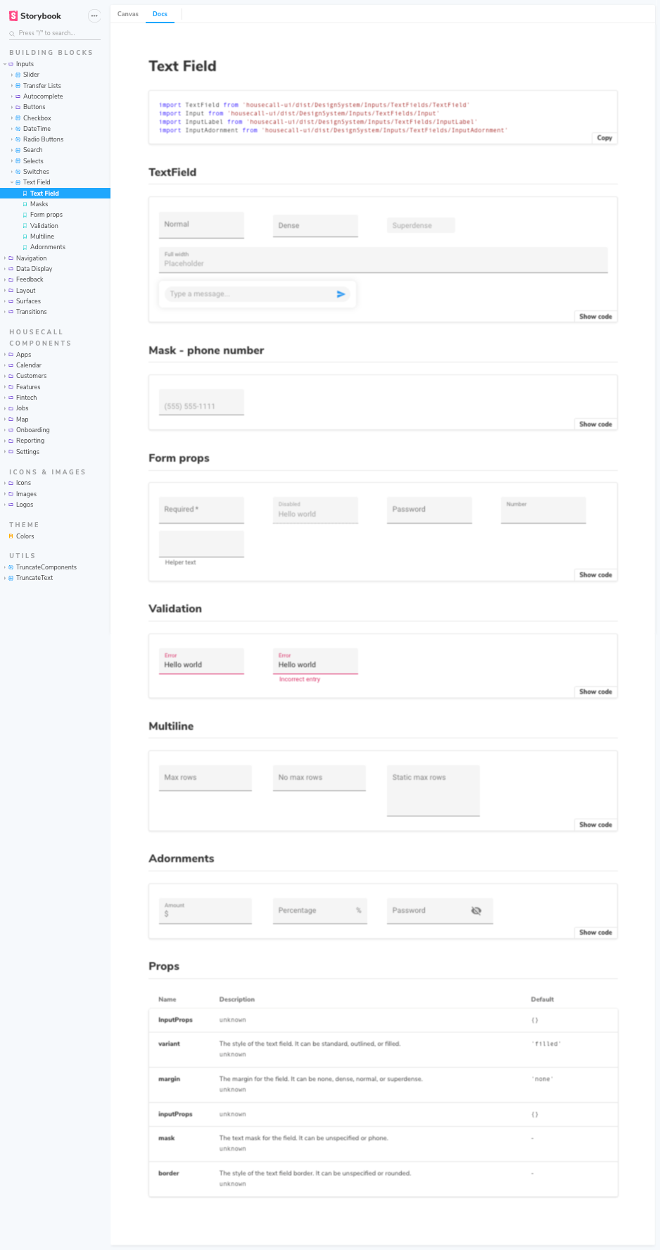Image resolution: width=660 pixels, height=1250 pixels.
Task: Click the Autocomplete folder icon
Action: coord(18,96)
